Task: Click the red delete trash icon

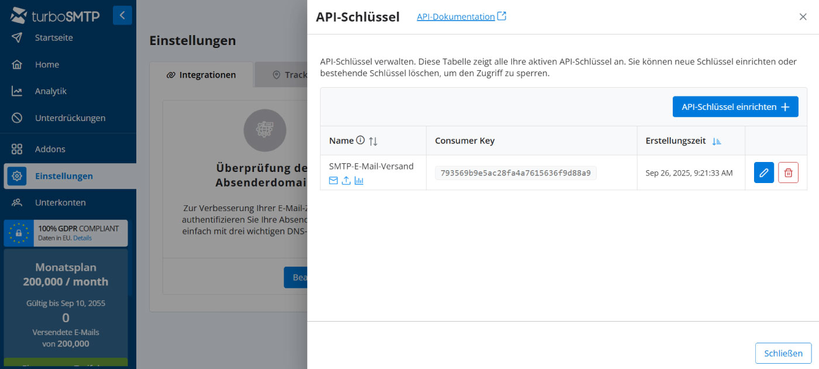Action: tap(788, 173)
